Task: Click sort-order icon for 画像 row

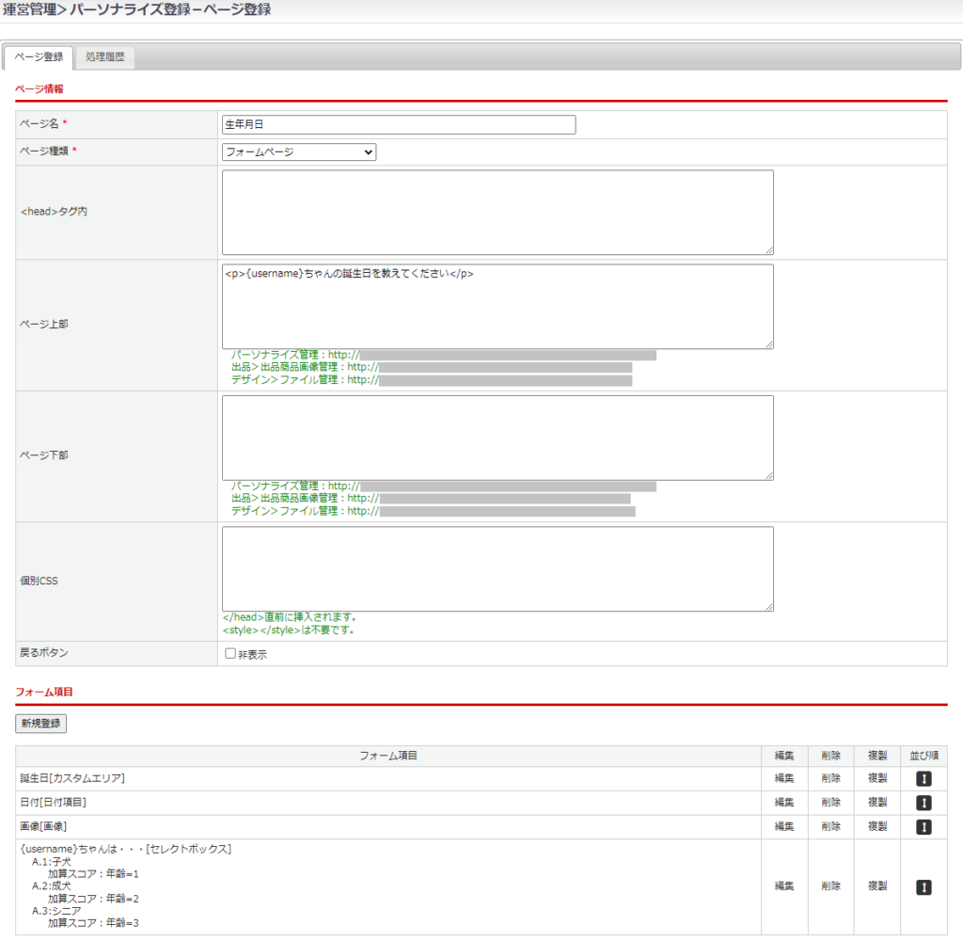Action: [x=924, y=826]
